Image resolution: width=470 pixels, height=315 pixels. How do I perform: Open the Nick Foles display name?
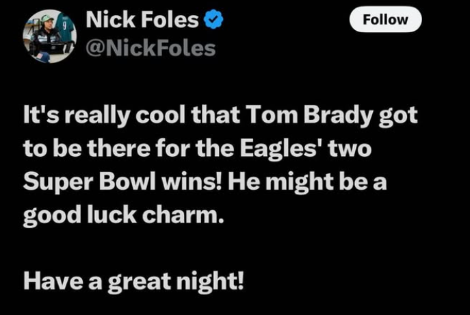(x=142, y=19)
